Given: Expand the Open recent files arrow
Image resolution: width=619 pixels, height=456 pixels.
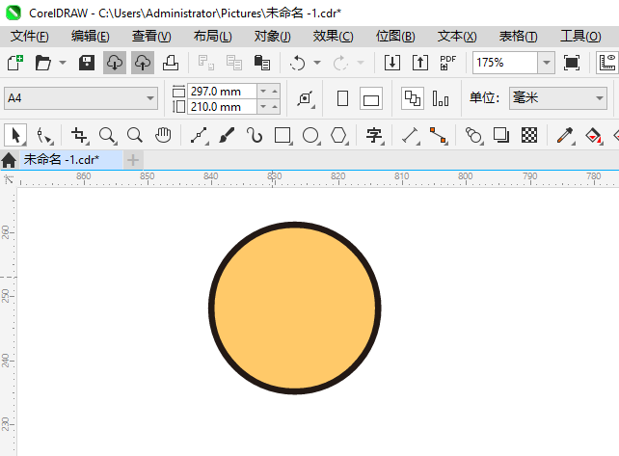Looking at the screenshot, I should (x=63, y=63).
